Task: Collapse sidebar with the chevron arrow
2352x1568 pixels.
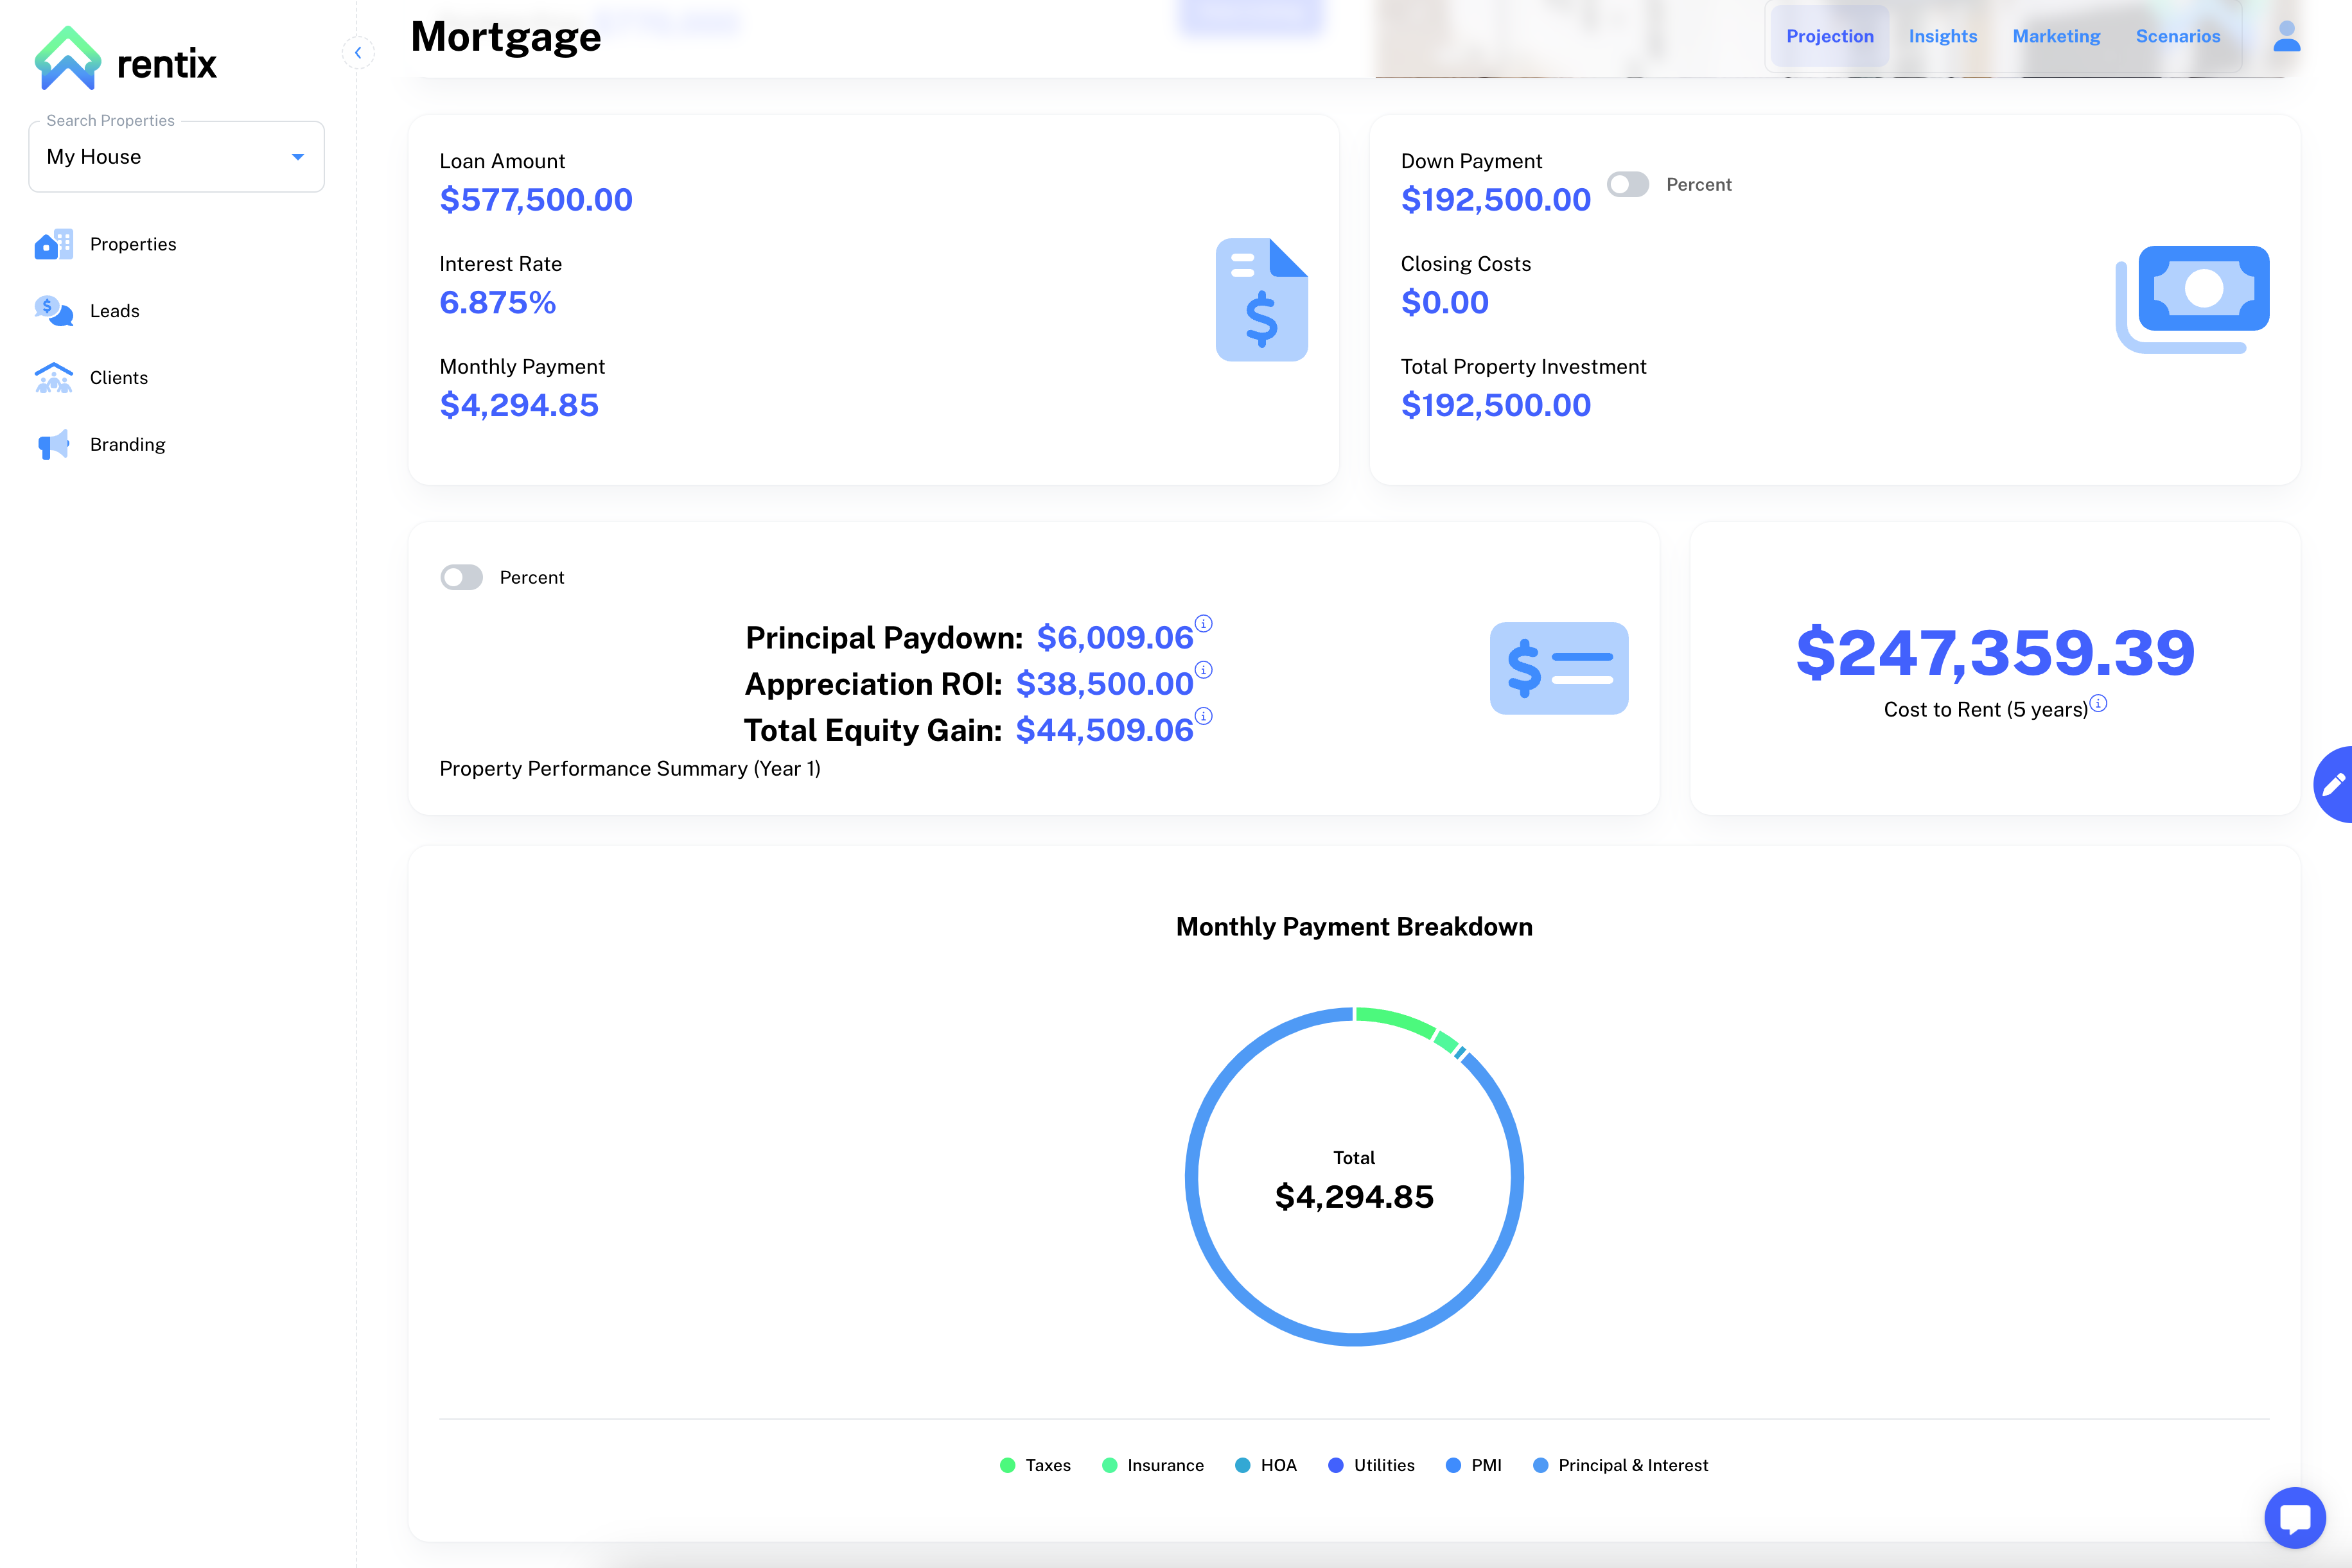Action: [358, 52]
